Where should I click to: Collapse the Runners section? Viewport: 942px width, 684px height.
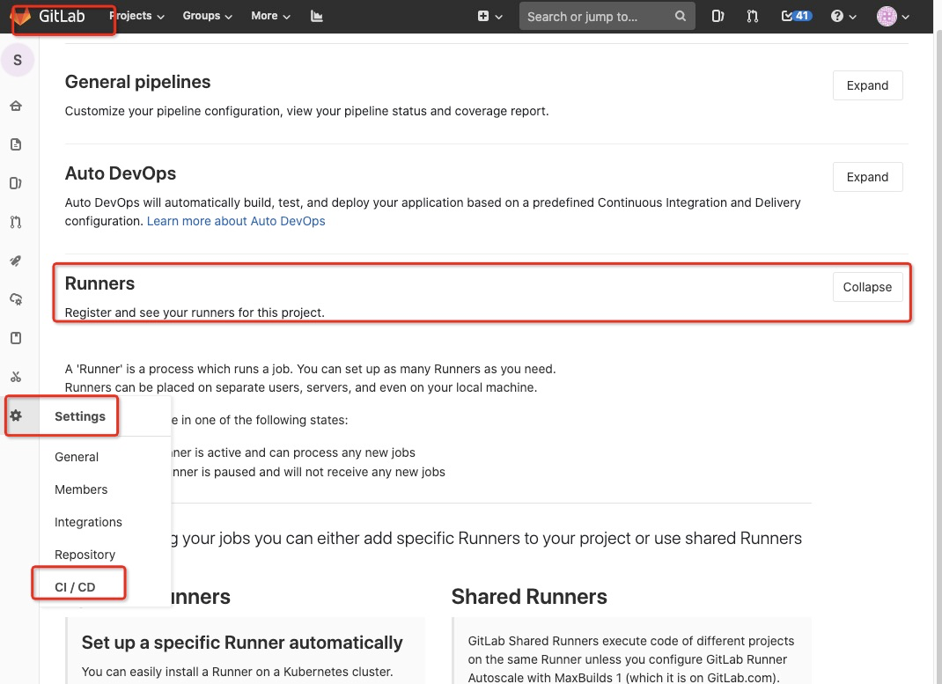867,287
